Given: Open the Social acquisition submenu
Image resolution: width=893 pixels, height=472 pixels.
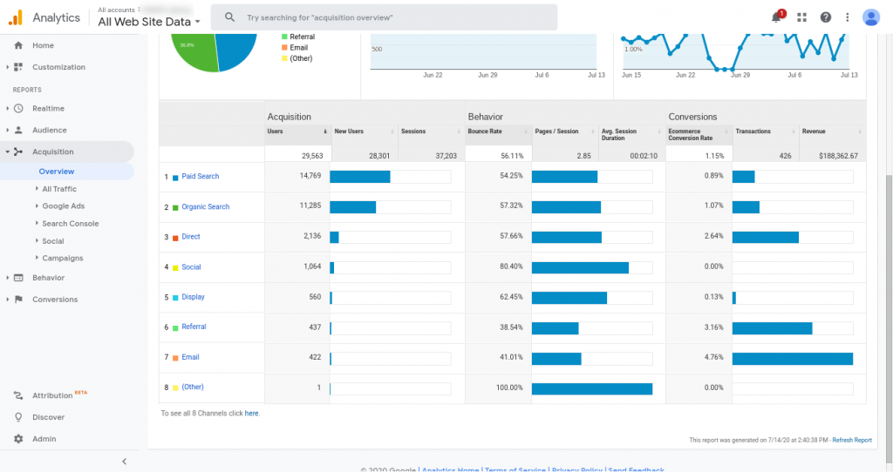Looking at the screenshot, I should (x=53, y=241).
